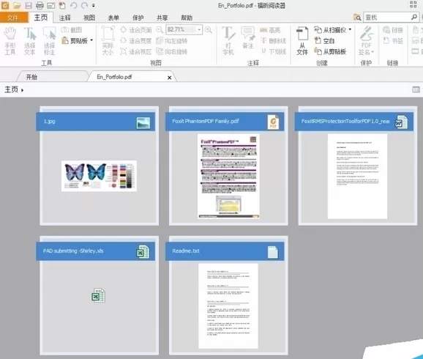Select the 1.jpg butterfly thumbnail
Image resolution: width=423 pixels, height=359 pixels.
(x=99, y=176)
